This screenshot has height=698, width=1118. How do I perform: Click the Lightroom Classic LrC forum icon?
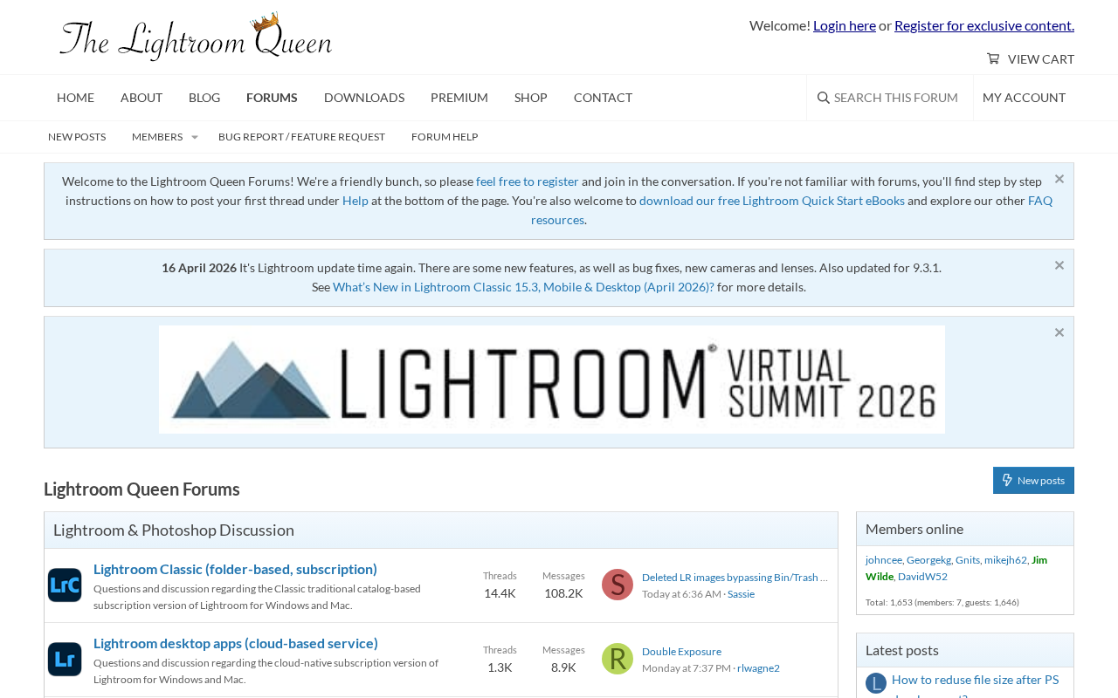tap(65, 585)
